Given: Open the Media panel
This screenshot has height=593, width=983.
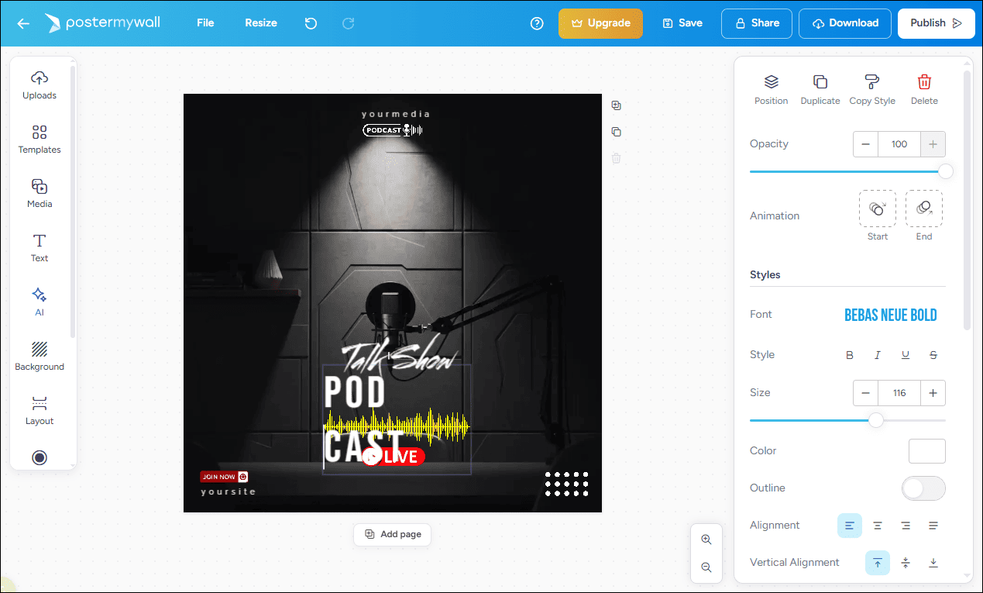Looking at the screenshot, I should tap(39, 193).
